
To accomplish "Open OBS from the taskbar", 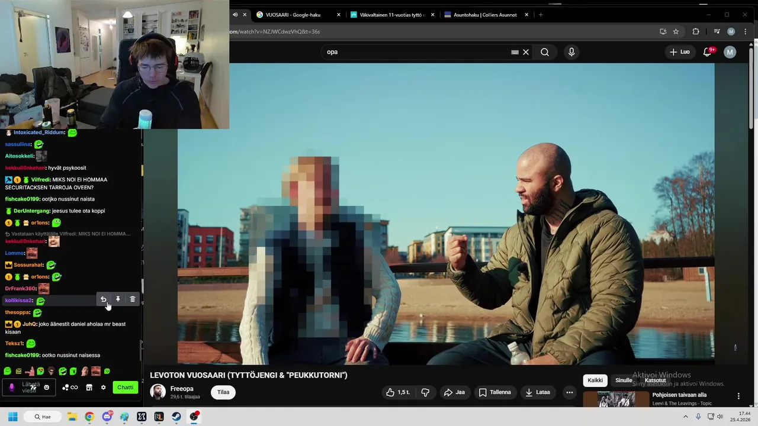I will [x=194, y=417].
